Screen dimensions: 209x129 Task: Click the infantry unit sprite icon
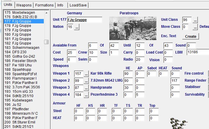tap(179, 123)
